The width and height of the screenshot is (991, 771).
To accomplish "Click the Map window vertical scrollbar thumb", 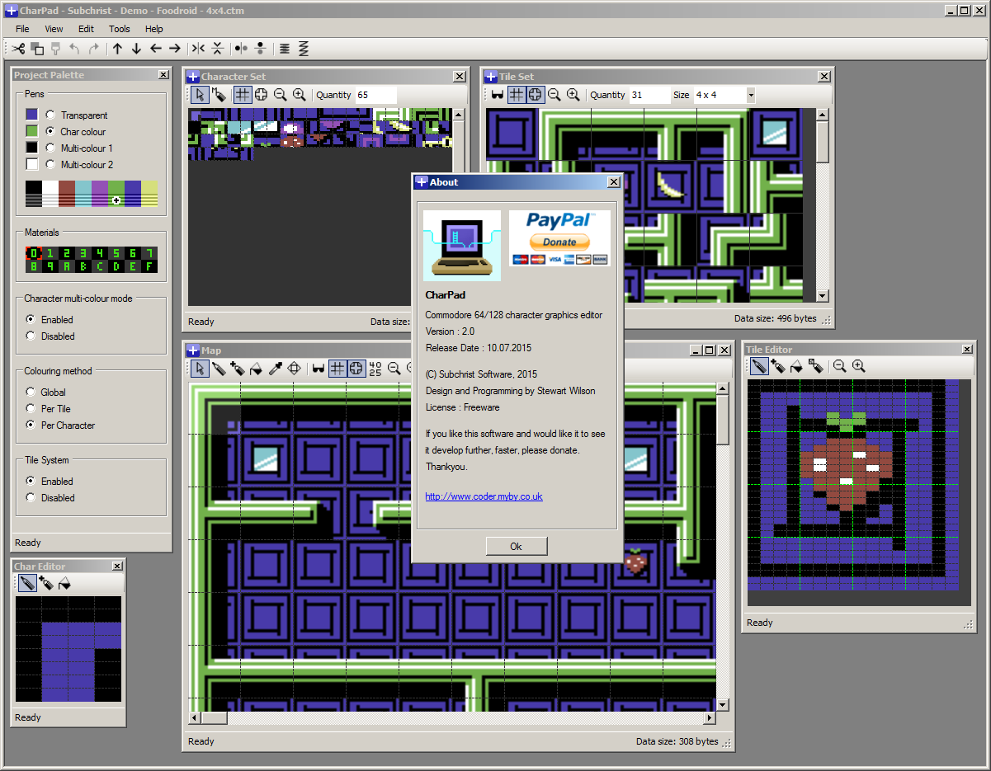I will pyautogui.click(x=723, y=420).
